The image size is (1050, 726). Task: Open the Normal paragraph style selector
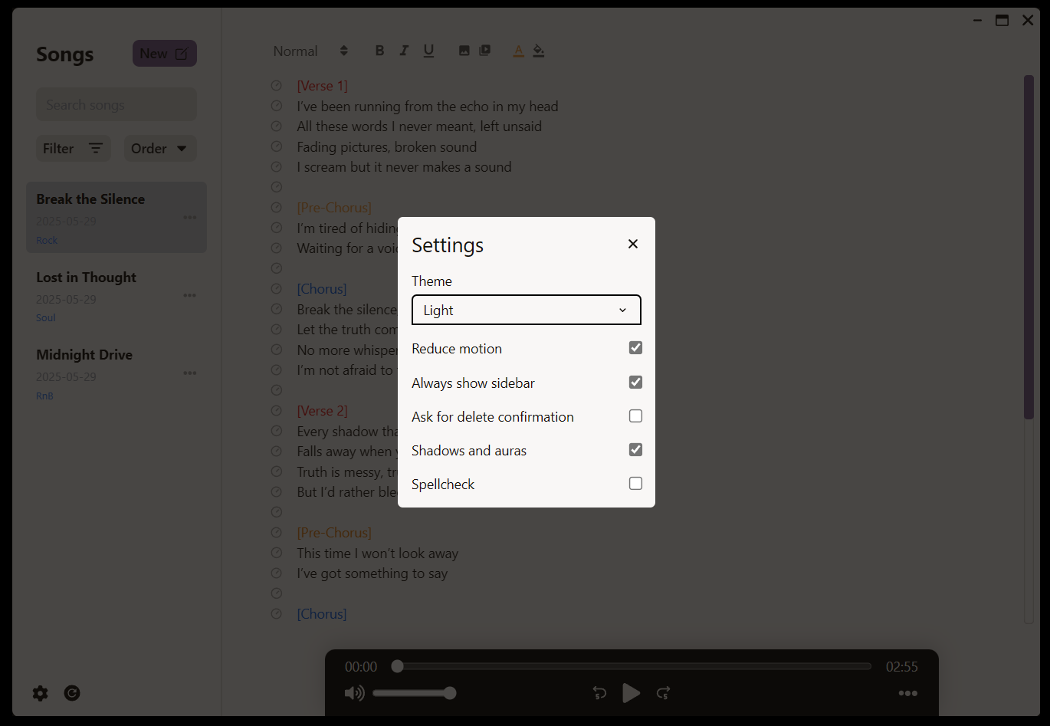[309, 51]
